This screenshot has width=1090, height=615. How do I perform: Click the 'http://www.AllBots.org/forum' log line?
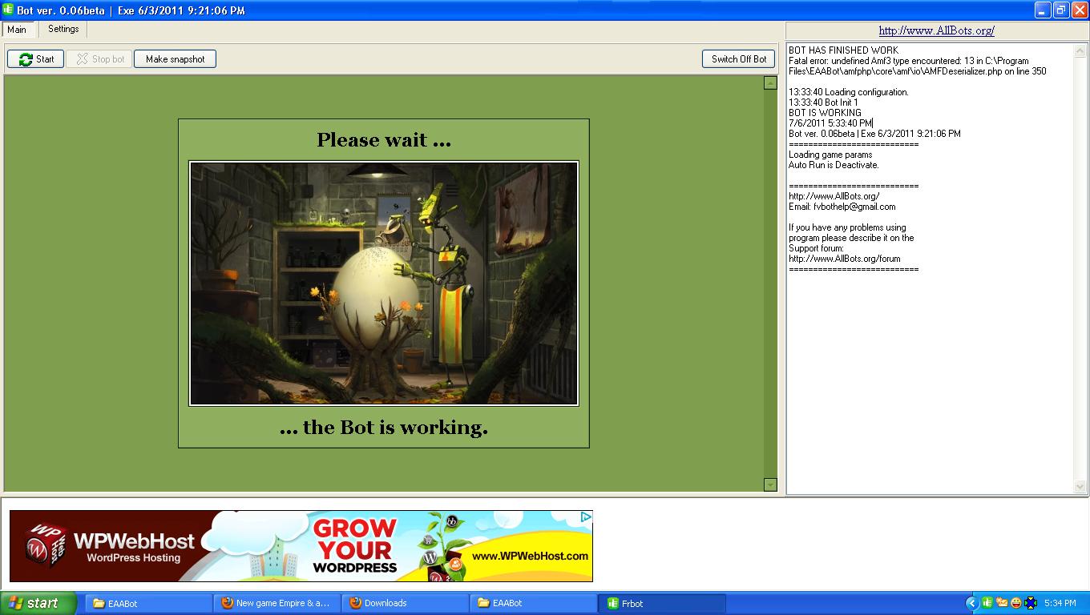pos(844,259)
